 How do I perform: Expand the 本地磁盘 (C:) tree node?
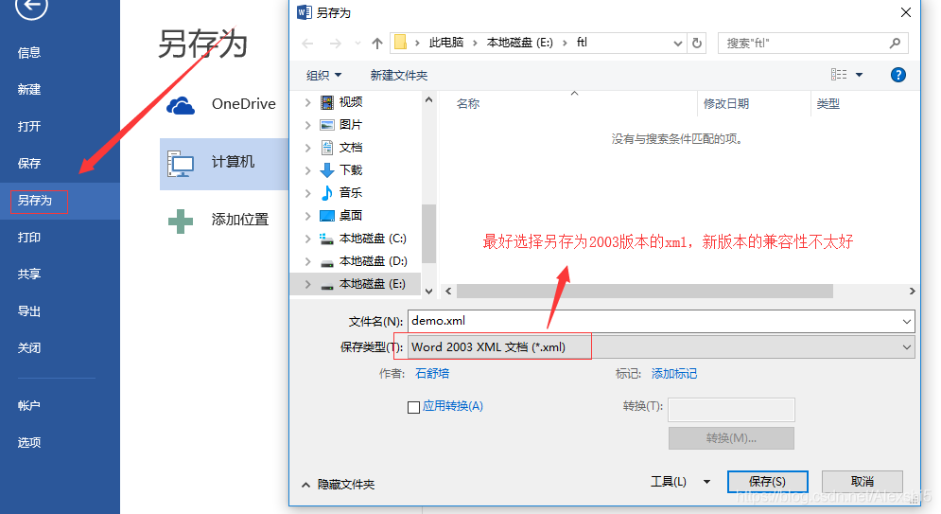pos(308,239)
